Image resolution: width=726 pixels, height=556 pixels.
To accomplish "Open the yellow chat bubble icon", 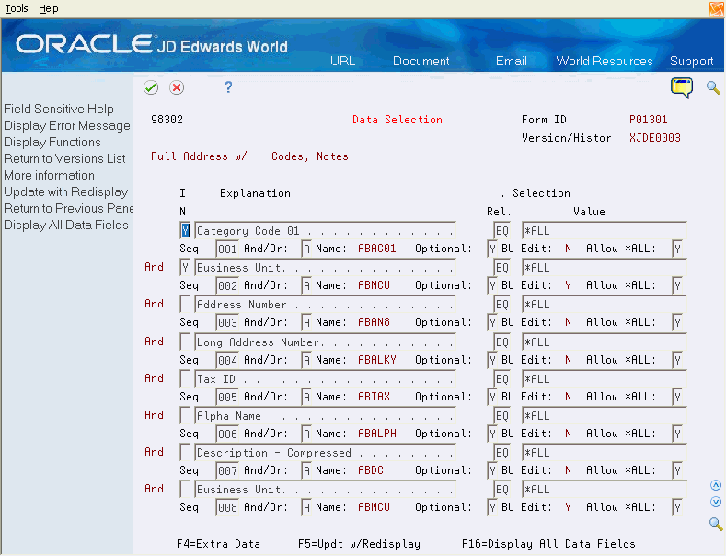I will (682, 87).
